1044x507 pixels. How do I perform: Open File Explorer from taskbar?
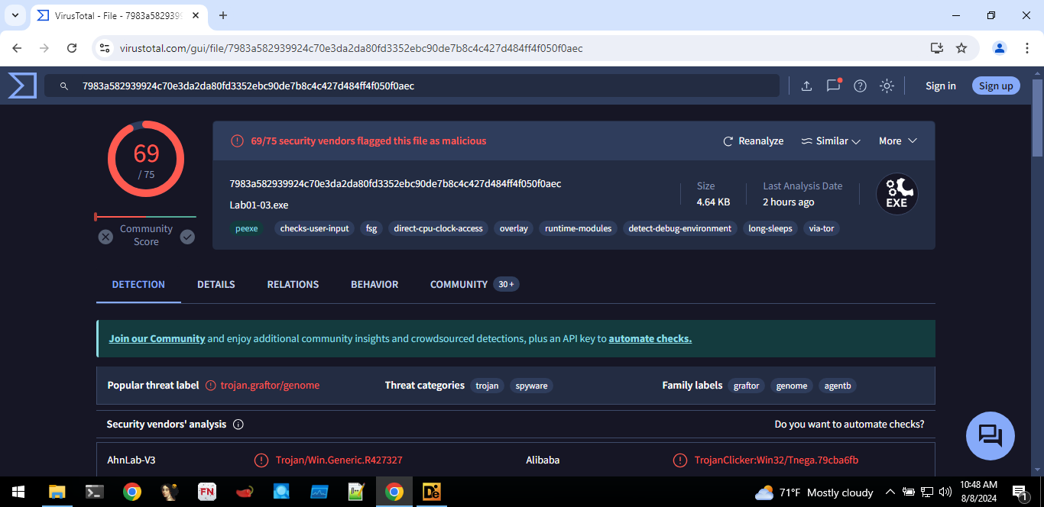point(57,492)
